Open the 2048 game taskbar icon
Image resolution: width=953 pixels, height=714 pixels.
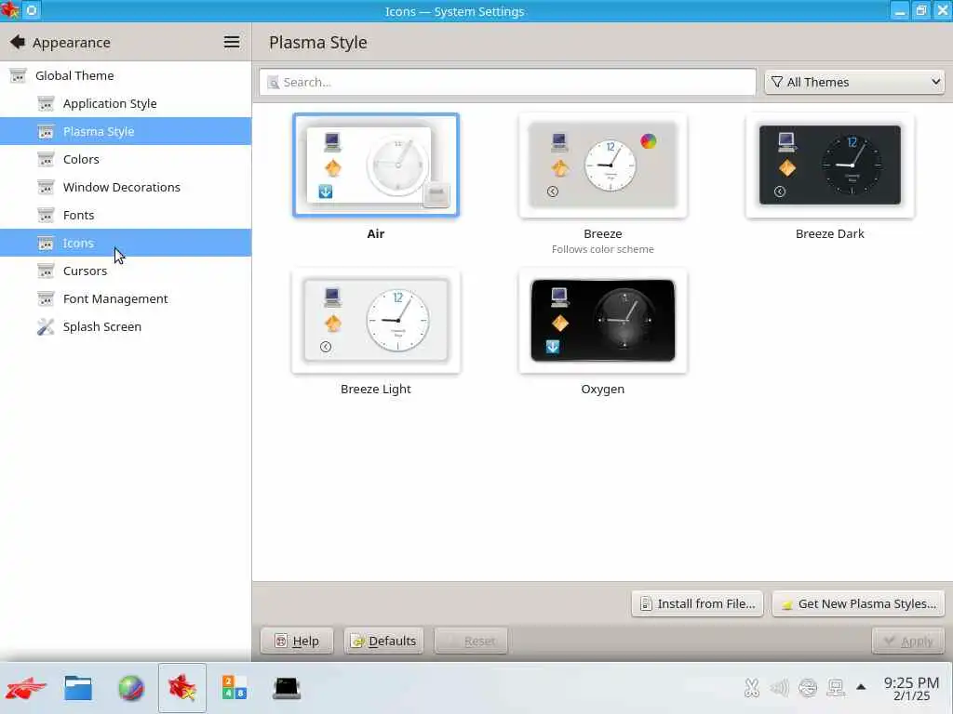coord(234,688)
